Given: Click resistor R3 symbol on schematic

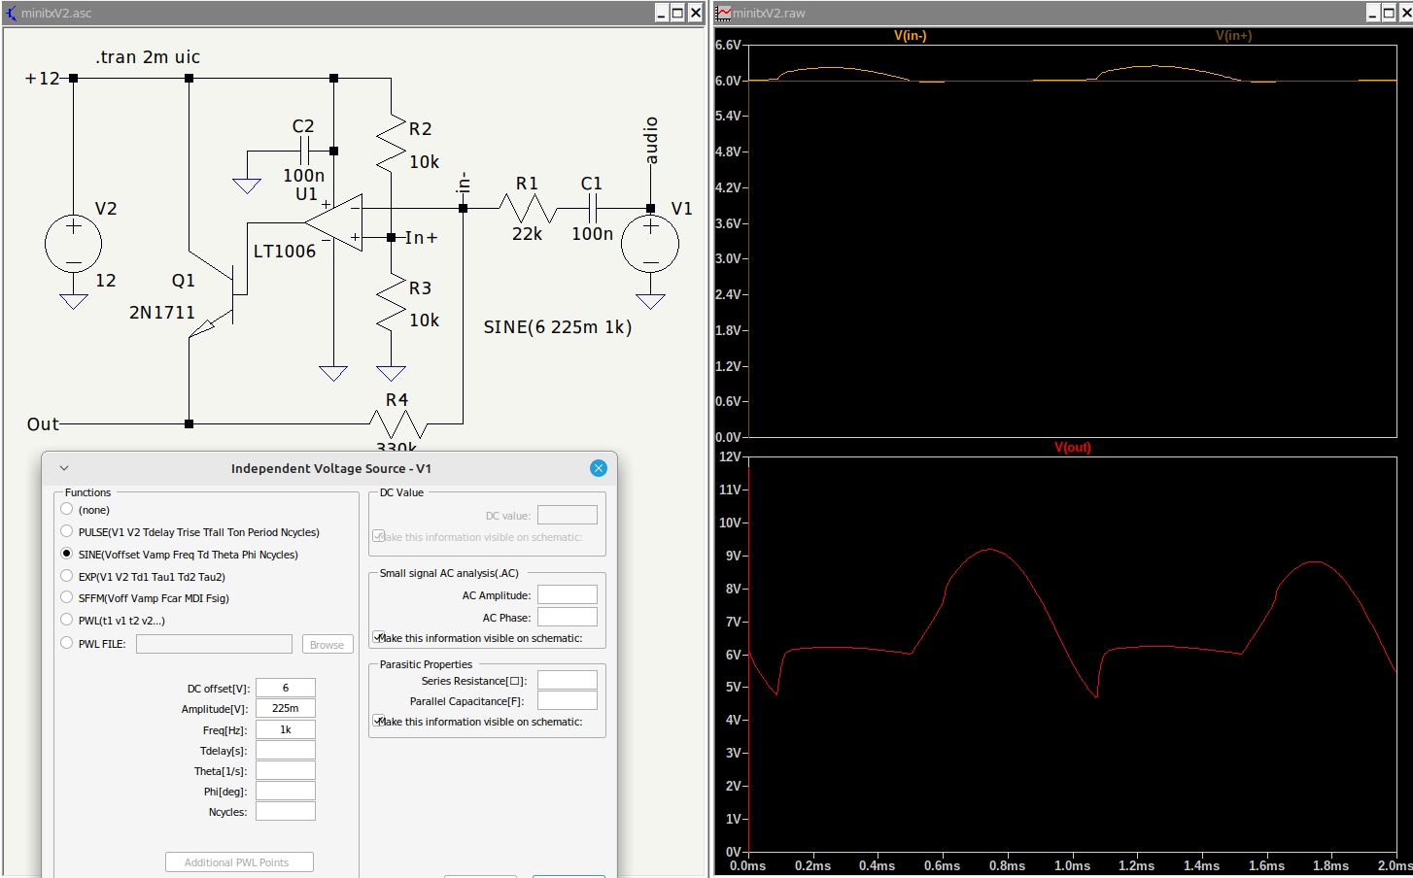Looking at the screenshot, I should (x=391, y=303).
